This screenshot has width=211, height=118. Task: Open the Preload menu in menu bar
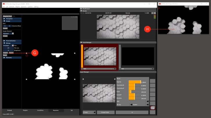pyautogui.click(x=12, y=7)
